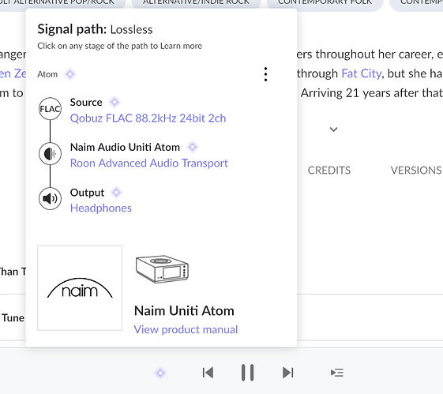443x394 pixels.
Task: Click the speaker Output stage icon
Action: 50,198
